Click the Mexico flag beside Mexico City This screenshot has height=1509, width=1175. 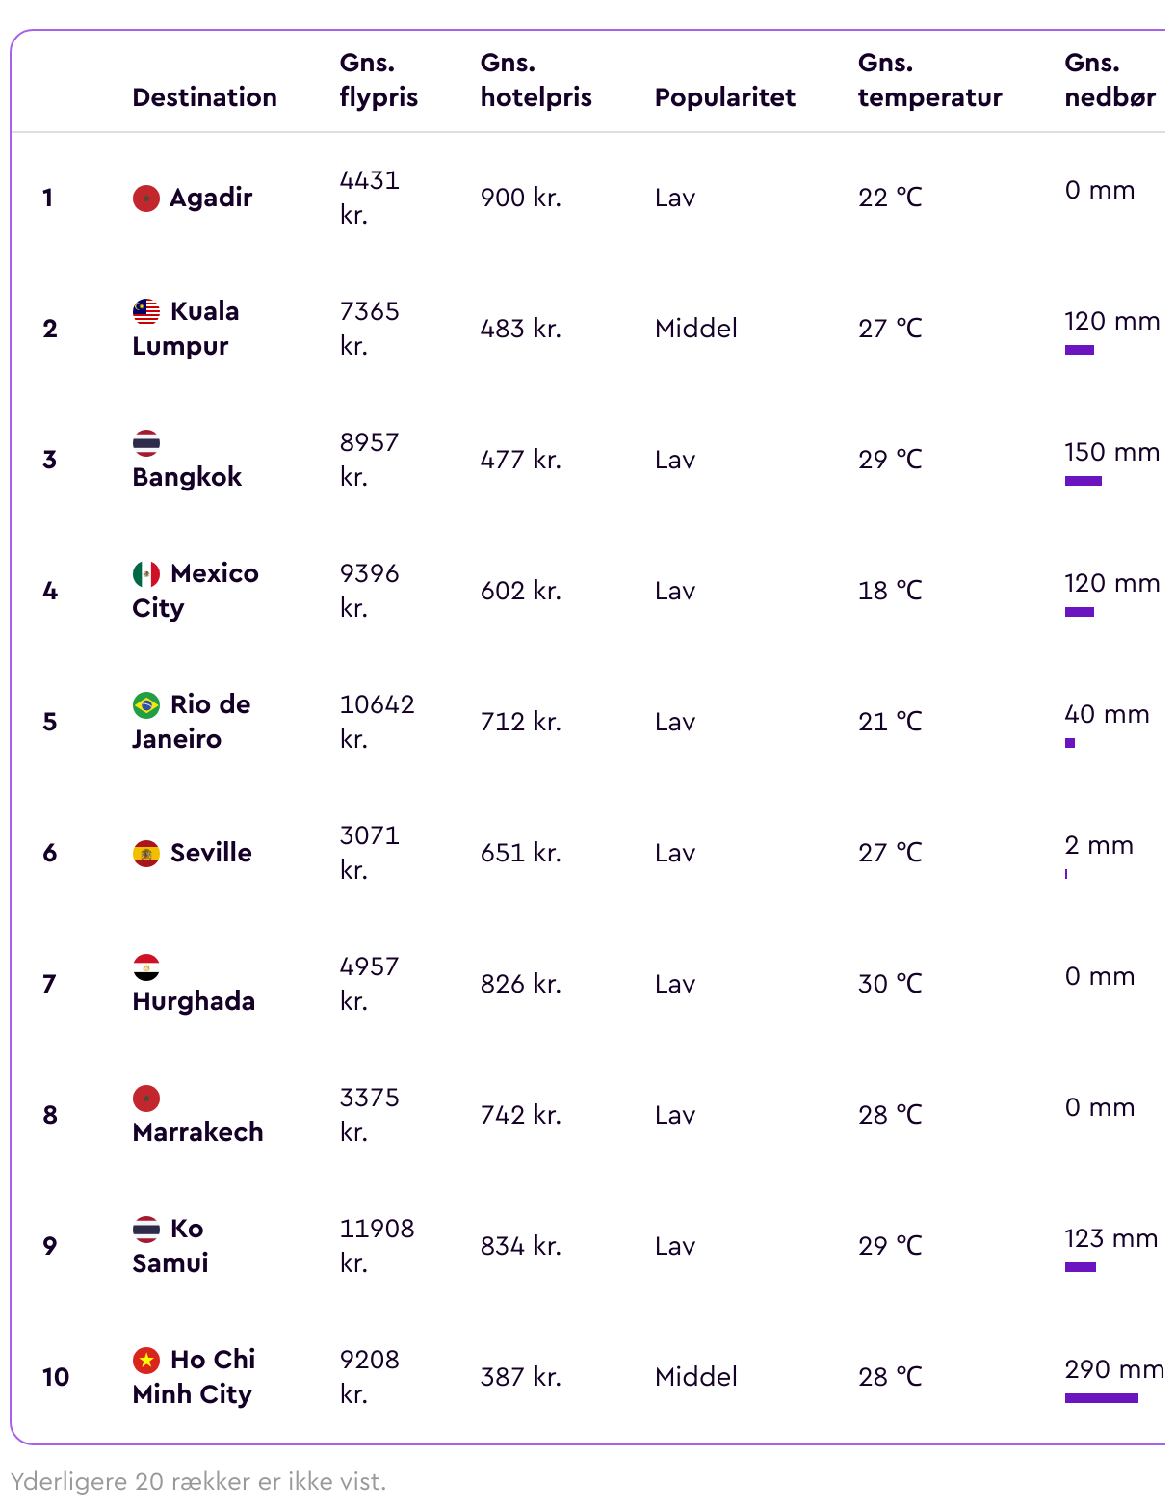(x=146, y=574)
